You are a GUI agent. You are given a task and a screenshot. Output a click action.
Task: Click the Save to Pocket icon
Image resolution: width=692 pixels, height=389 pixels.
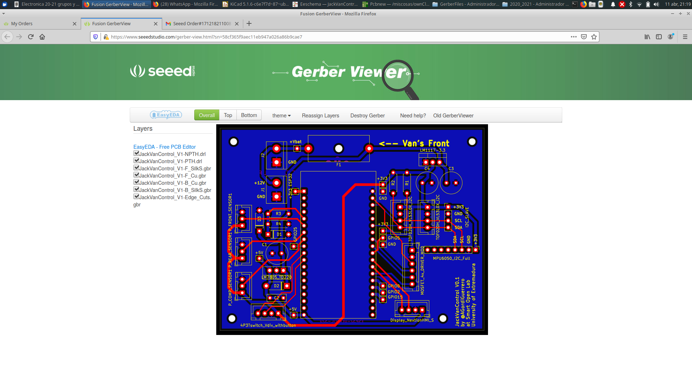(x=584, y=37)
